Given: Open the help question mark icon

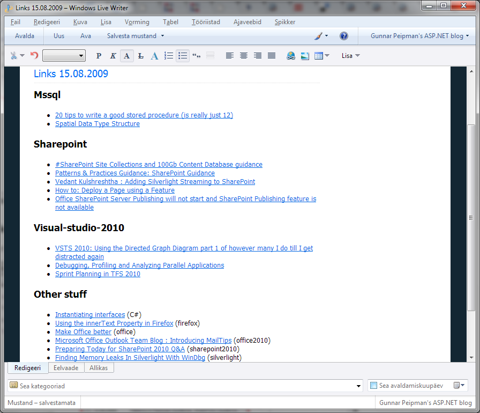Looking at the screenshot, I should pos(344,36).
